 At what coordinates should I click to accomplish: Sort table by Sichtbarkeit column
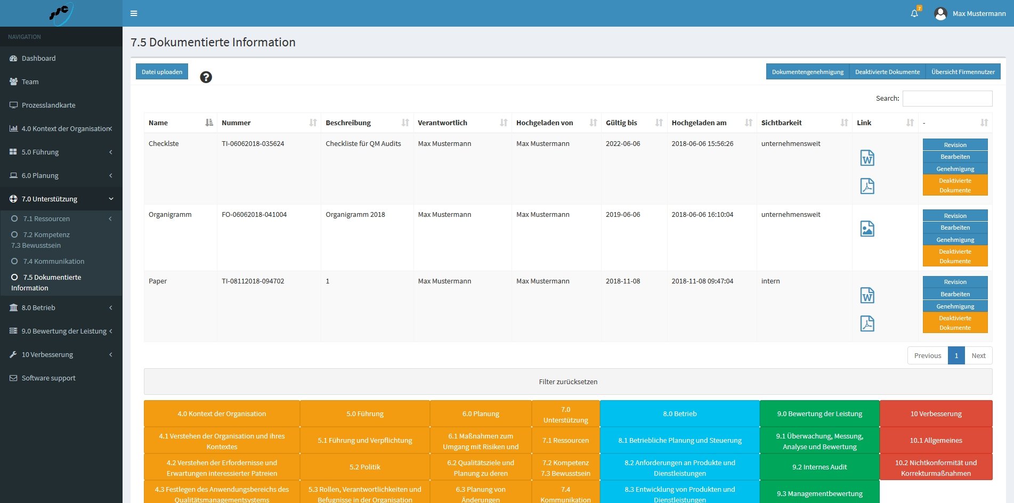coord(805,123)
